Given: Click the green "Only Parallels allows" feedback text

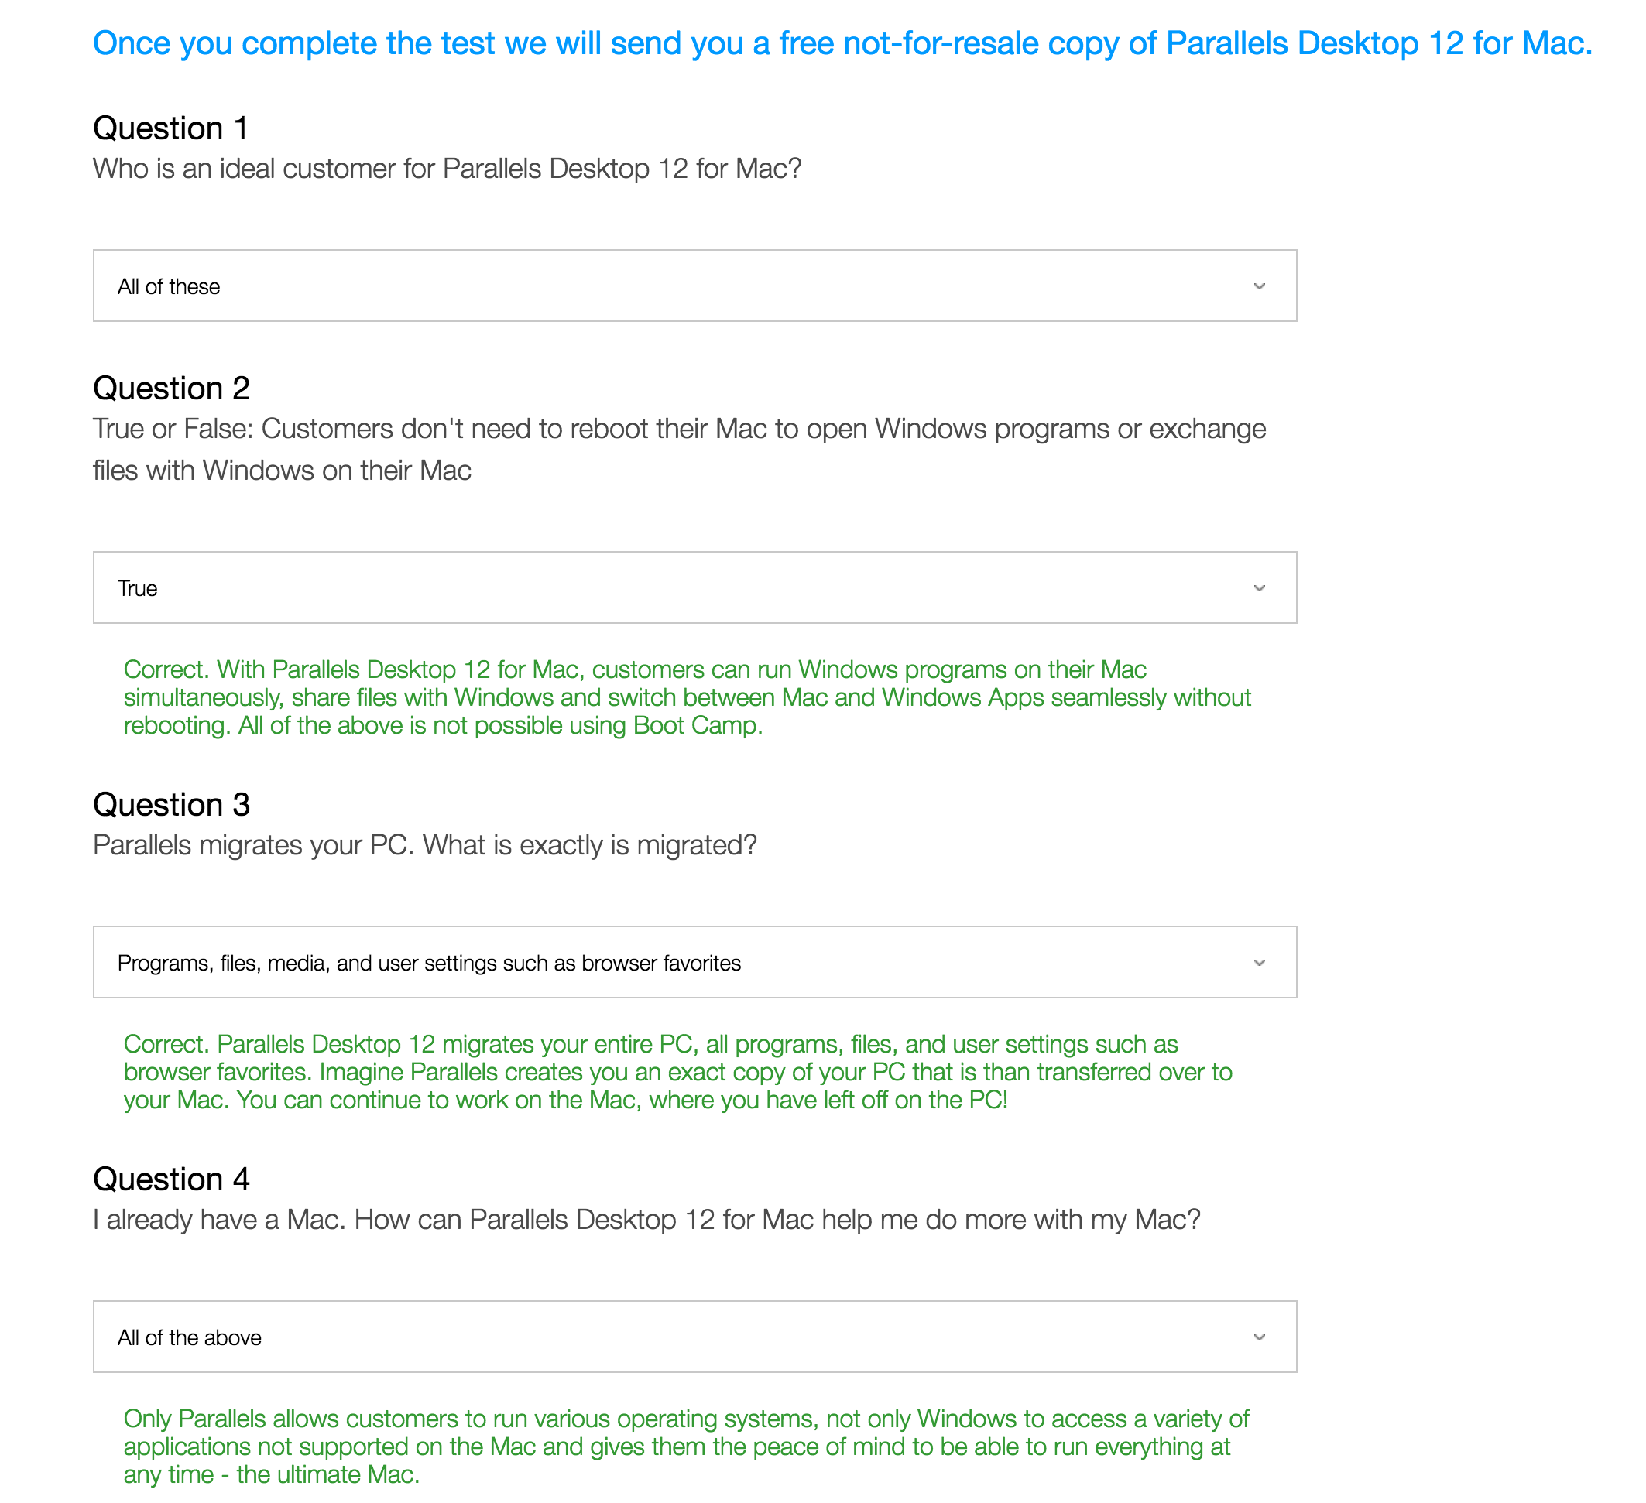Looking at the screenshot, I should pos(686,1447).
